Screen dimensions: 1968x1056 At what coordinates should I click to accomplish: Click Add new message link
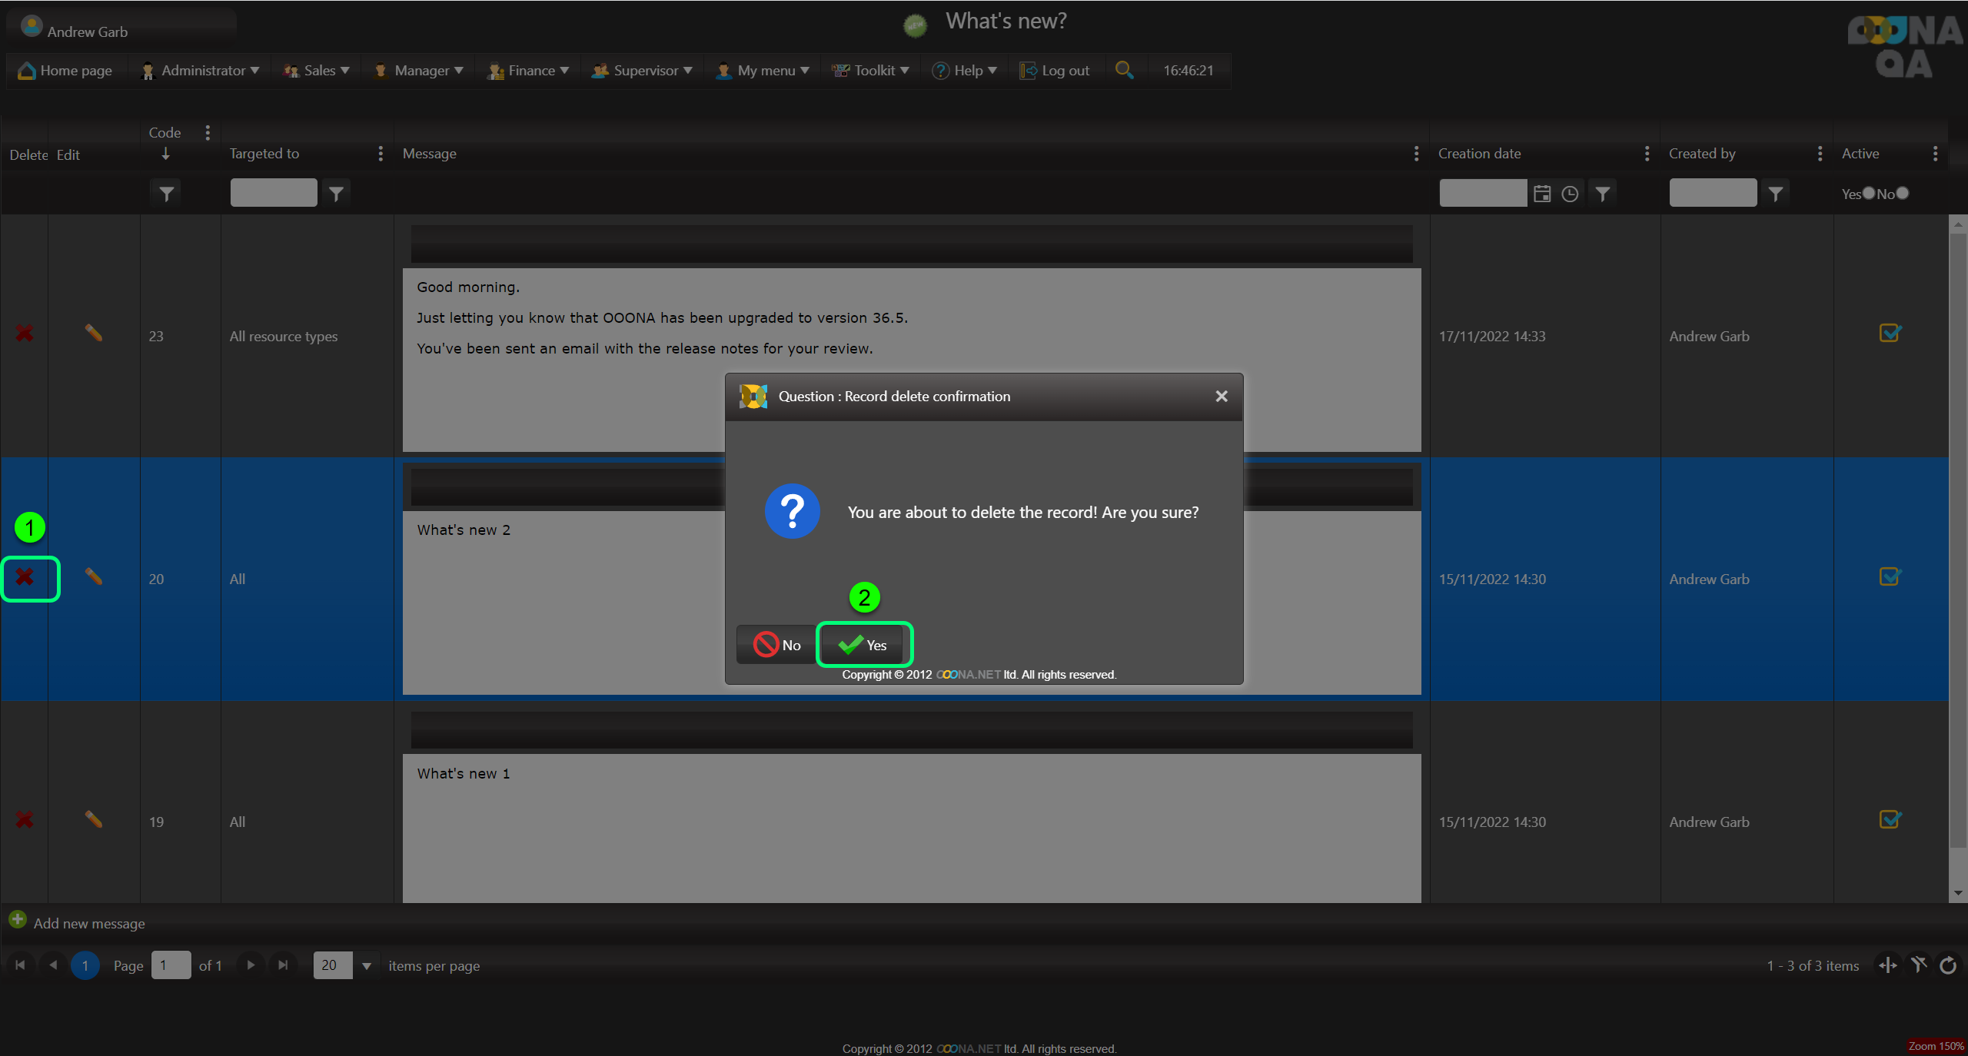(x=88, y=923)
